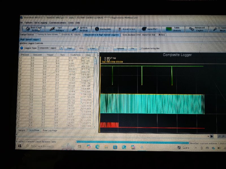The image size is (226, 169).
Task: Open the Communications menu
Action: pos(58,23)
